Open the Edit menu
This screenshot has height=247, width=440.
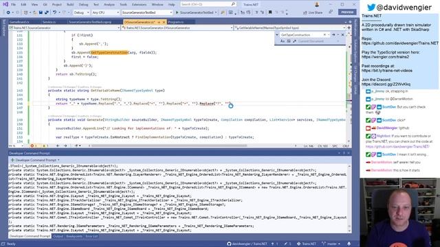pos(23,5)
